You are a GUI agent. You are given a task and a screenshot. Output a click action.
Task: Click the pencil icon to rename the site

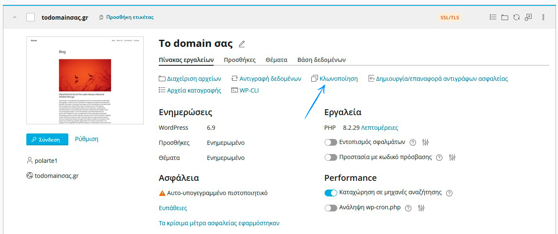pos(242,44)
